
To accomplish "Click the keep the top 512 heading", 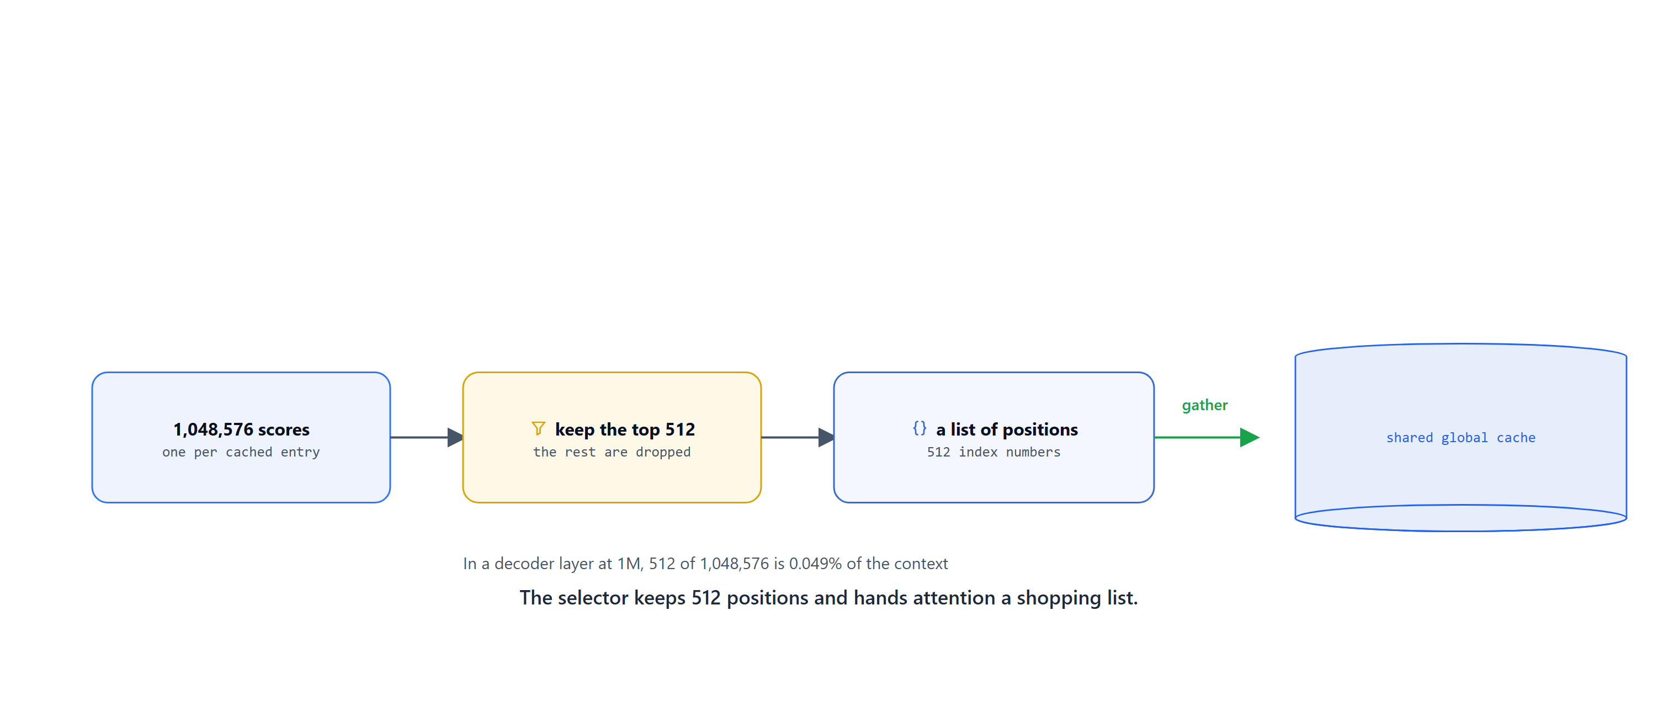I will 625,429.
